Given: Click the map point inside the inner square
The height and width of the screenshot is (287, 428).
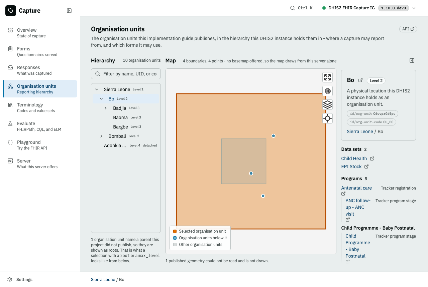Looking at the screenshot, I should pos(251,174).
